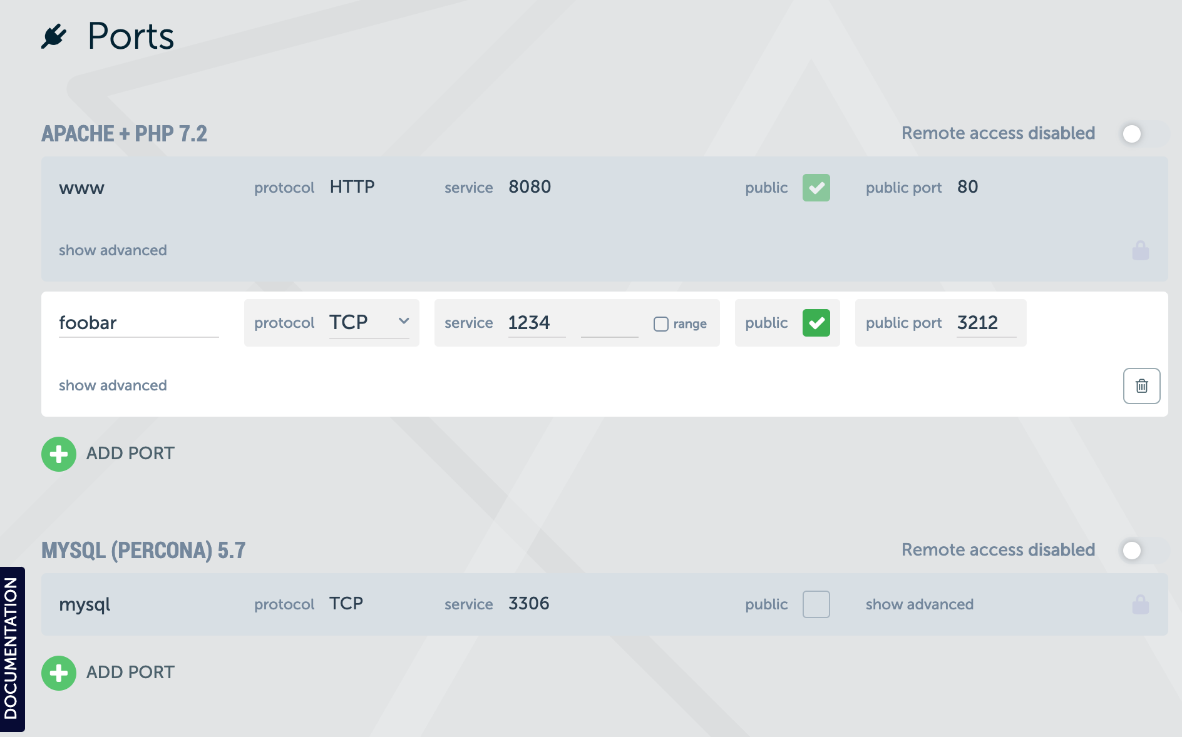Delete the foobar port with trash icon
The image size is (1182, 737).
pyautogui.click(x=1141, y=386)
